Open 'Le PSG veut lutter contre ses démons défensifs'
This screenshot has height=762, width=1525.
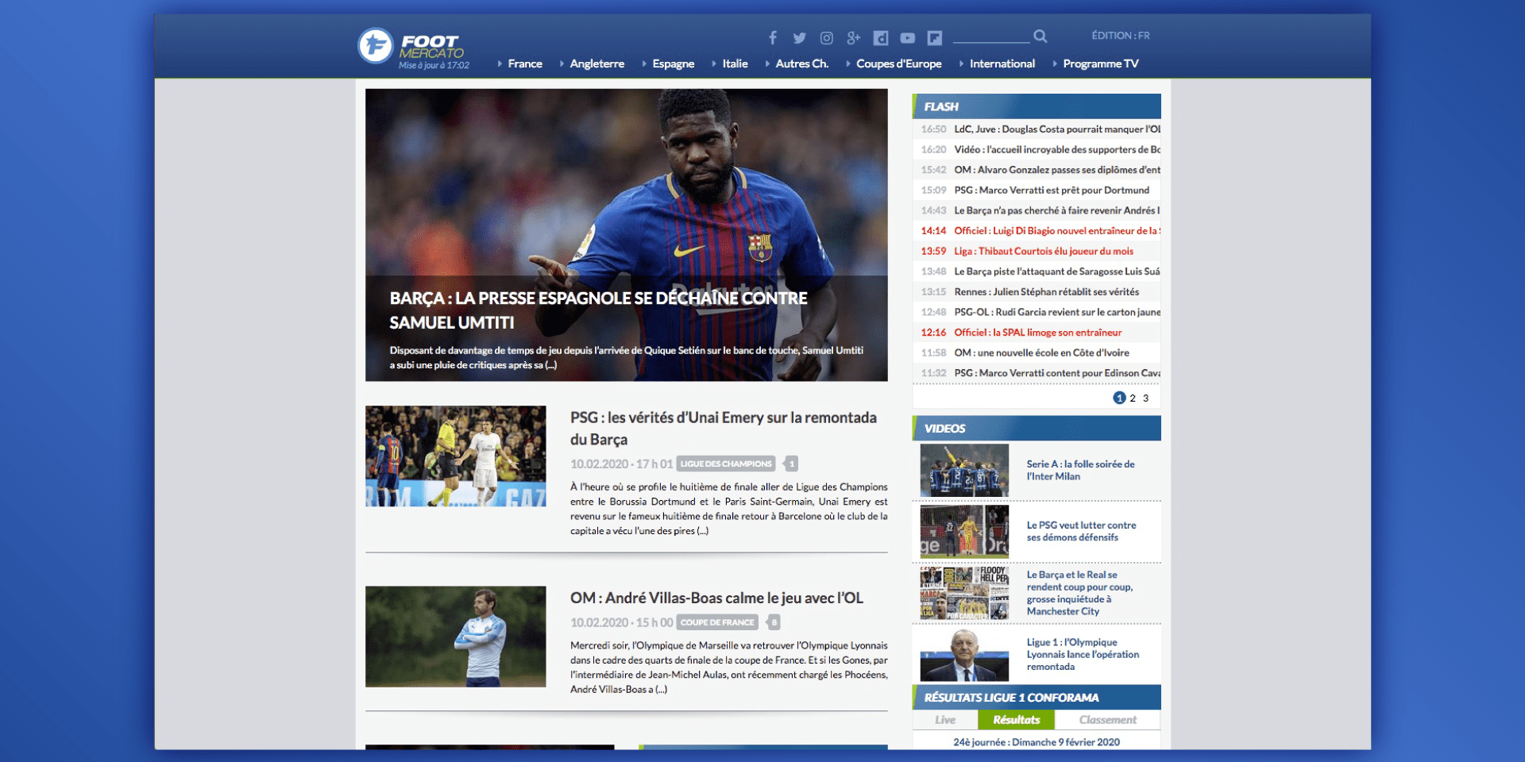(x=1081, y=531)
